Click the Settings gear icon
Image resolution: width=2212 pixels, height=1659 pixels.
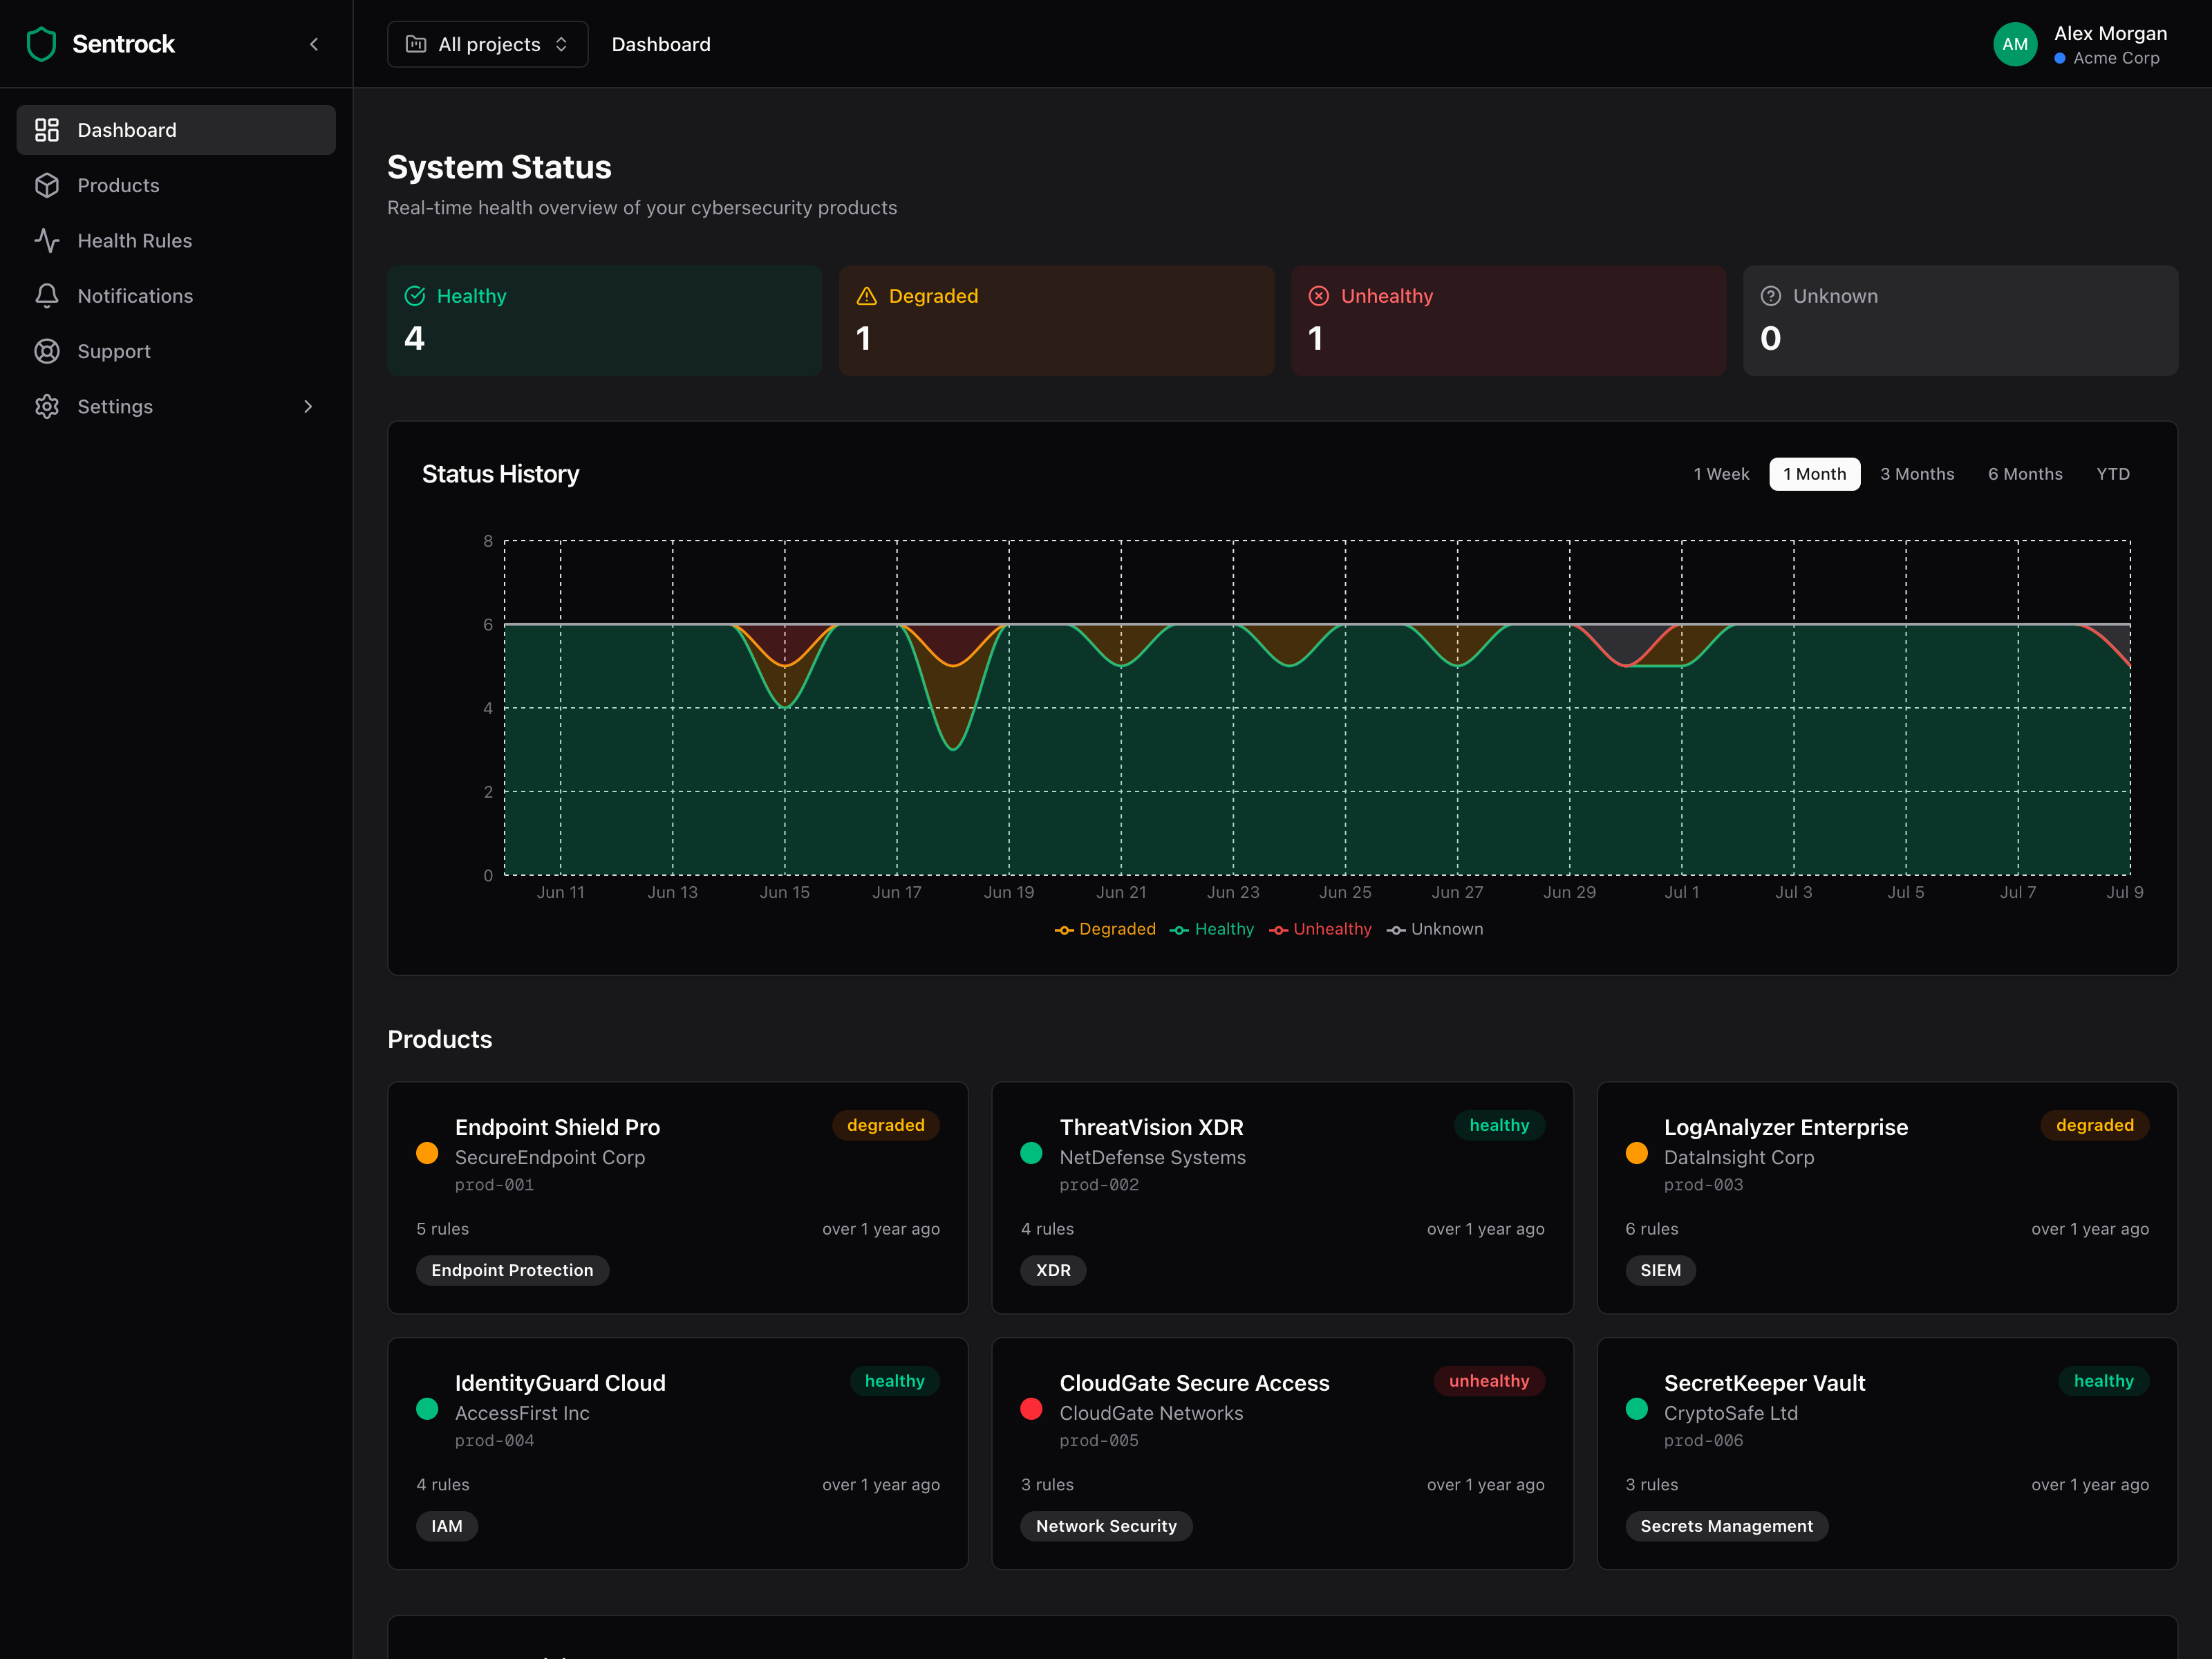coord(47,406)
